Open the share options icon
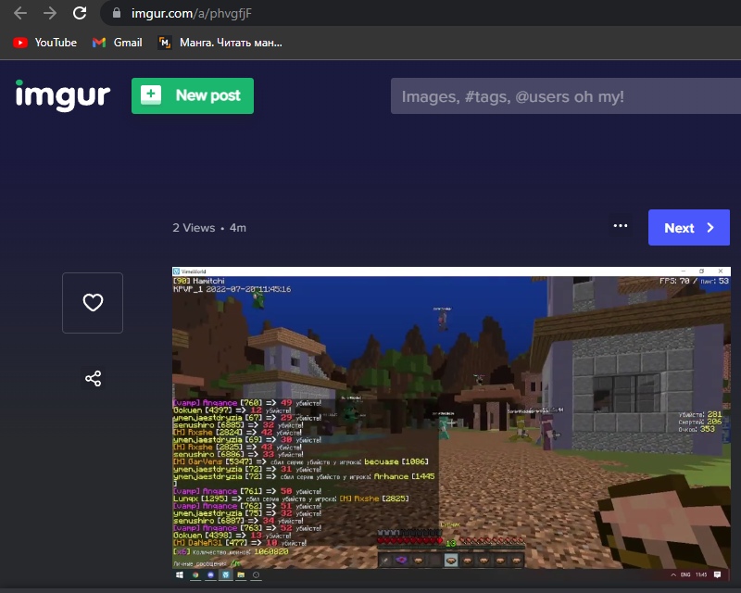This screenshot has width=741, height=593. [93, 378]
